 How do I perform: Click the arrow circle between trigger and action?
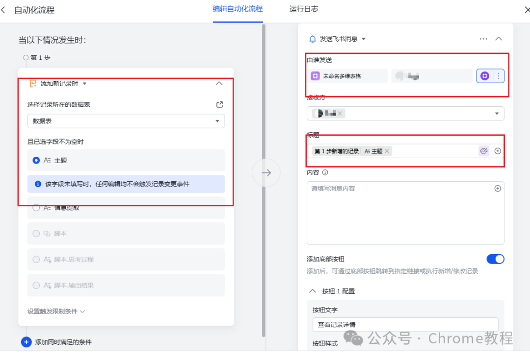pyautogui.click(x=266, y=173)
